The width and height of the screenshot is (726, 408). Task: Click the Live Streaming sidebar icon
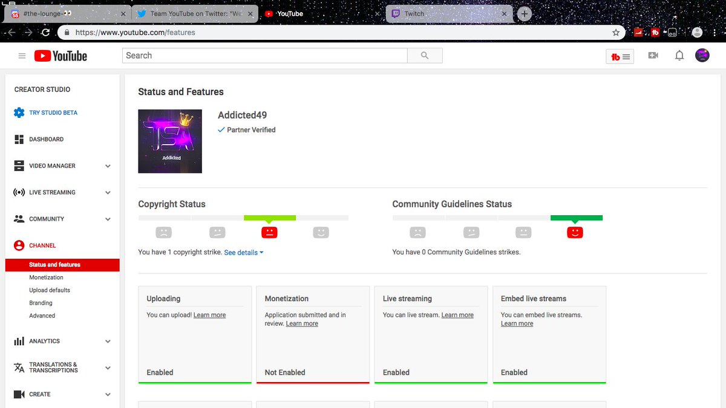(x=19, y=192)
